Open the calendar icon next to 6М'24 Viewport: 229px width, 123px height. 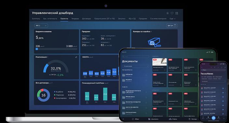[x=175, y=26]
